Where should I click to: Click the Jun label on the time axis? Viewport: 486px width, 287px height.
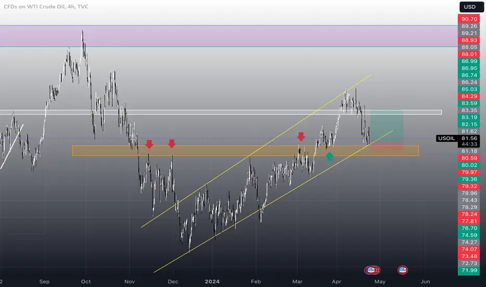point(426,282)
